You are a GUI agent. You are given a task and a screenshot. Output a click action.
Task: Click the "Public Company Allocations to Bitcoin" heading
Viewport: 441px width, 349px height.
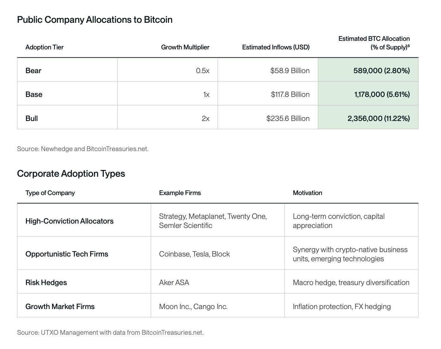95,20
